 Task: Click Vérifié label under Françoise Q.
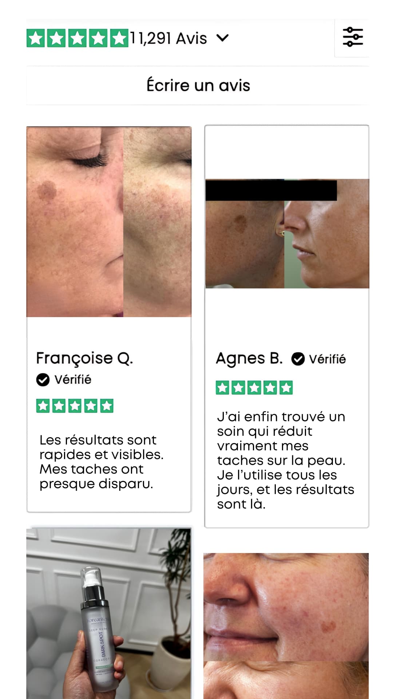(x=73, y=380)
